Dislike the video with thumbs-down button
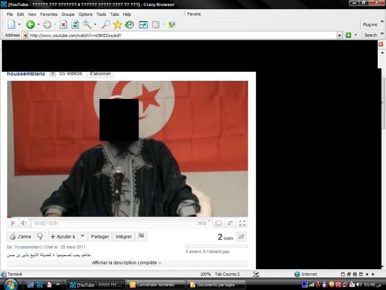Image resolution: width=386 pixels, height=290 pixels. (x=40, y=236)
